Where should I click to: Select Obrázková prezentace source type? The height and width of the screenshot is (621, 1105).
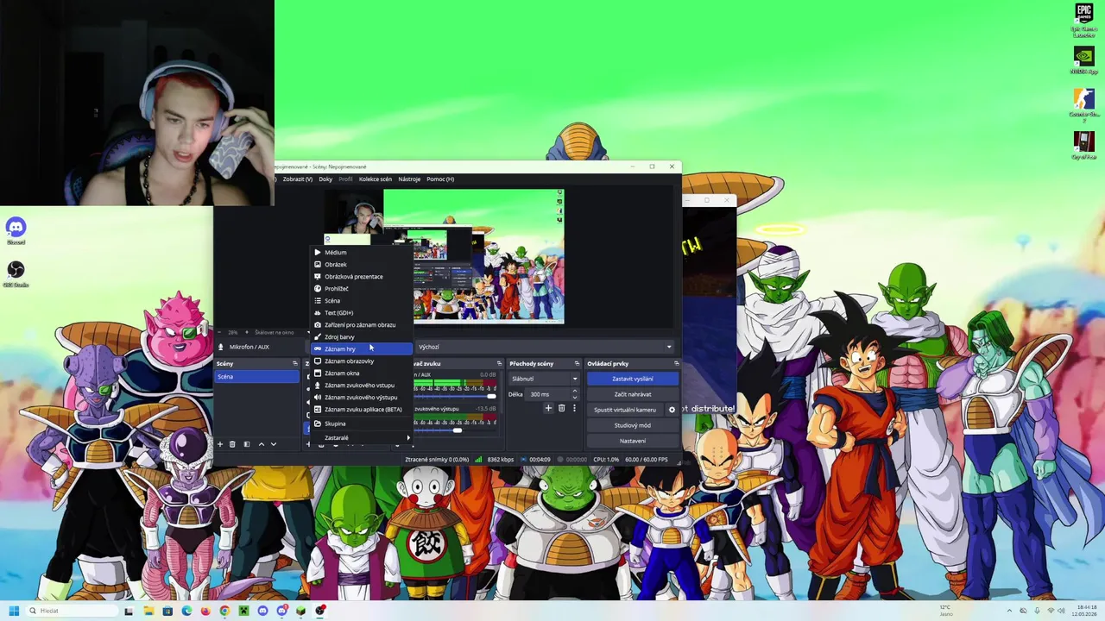pos(361,277)
